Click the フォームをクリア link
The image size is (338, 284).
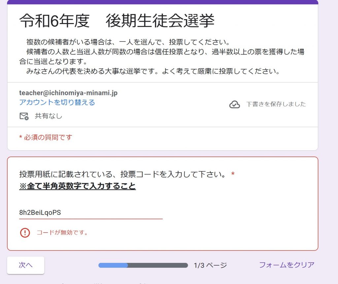(287, 265)
